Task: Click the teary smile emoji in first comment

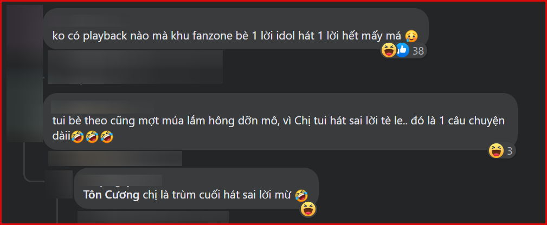Action: pyautogui.click(x=411, y=36)
